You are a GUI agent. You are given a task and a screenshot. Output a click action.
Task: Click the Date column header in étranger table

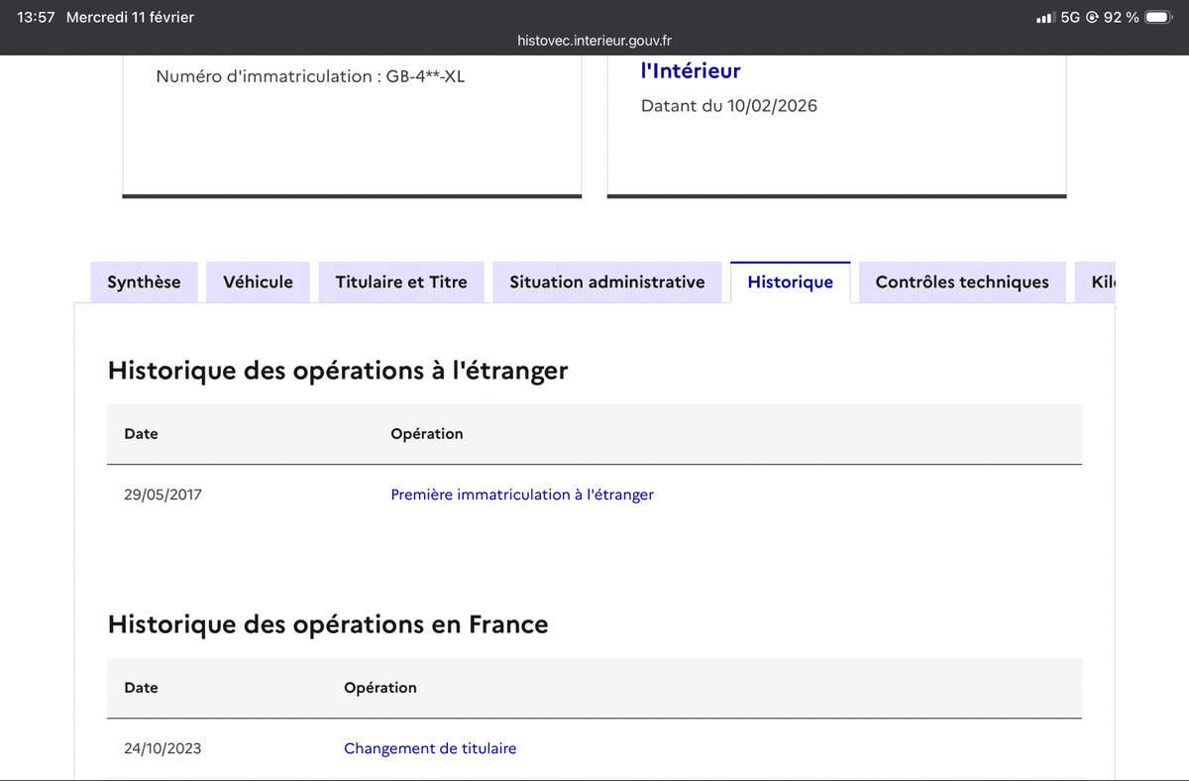(141, 434)
